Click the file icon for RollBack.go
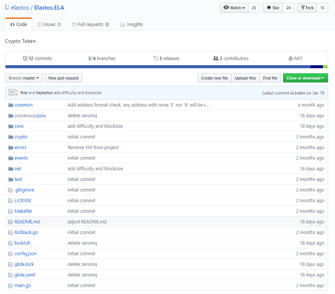This screenshot has height=294, width=335. pos(10,232)
